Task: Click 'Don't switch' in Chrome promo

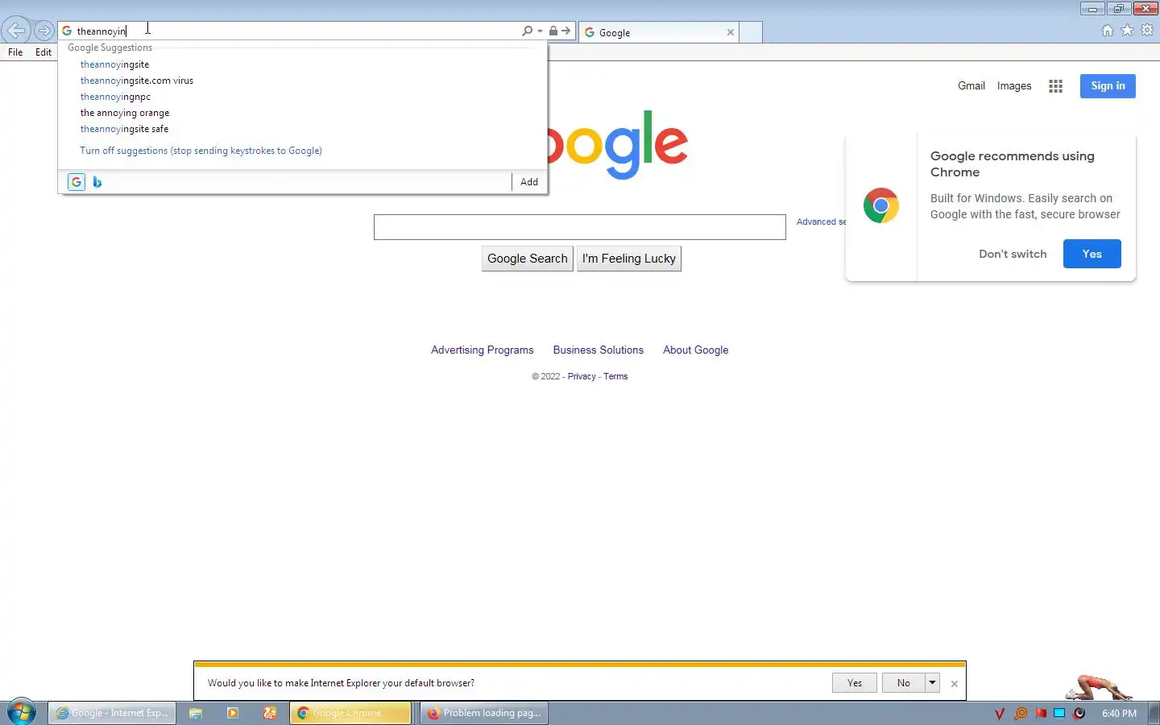Action: 1013,254
